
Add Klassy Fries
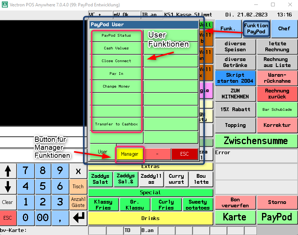coord(103,205)
